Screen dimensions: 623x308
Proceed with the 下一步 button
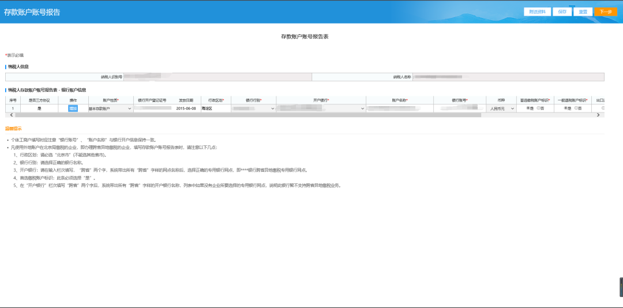click(606, 12)
